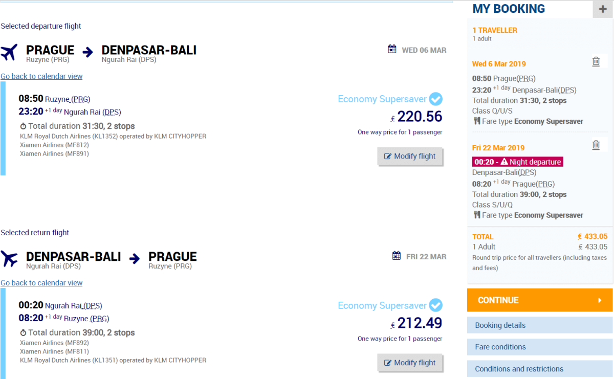The height and width of the screenshot is (379, 614).
Task: Modify the Denpasar-Bali to Prague return flight
Action: [x=410, y=363]
